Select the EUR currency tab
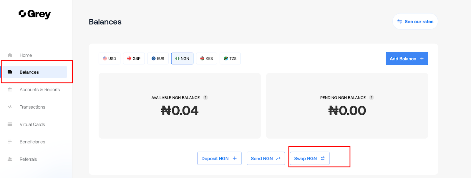Viewport: 471px width, 178px height. [x=158, y=59]
